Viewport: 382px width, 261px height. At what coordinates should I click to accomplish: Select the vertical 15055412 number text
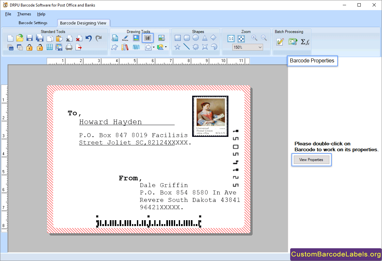(x=236, y=158)
